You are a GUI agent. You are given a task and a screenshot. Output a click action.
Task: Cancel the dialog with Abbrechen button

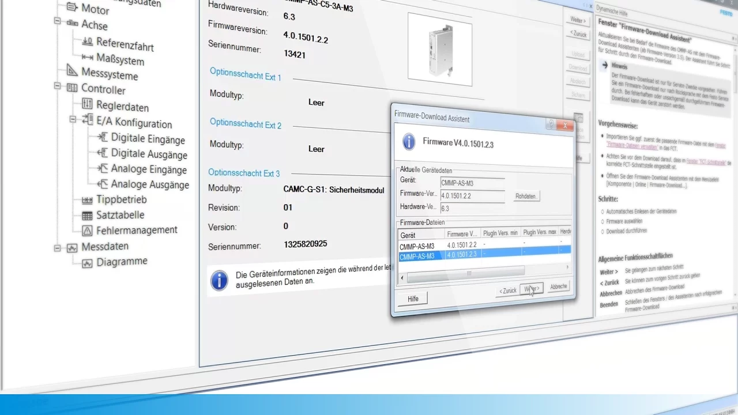[x=558, y=286]
